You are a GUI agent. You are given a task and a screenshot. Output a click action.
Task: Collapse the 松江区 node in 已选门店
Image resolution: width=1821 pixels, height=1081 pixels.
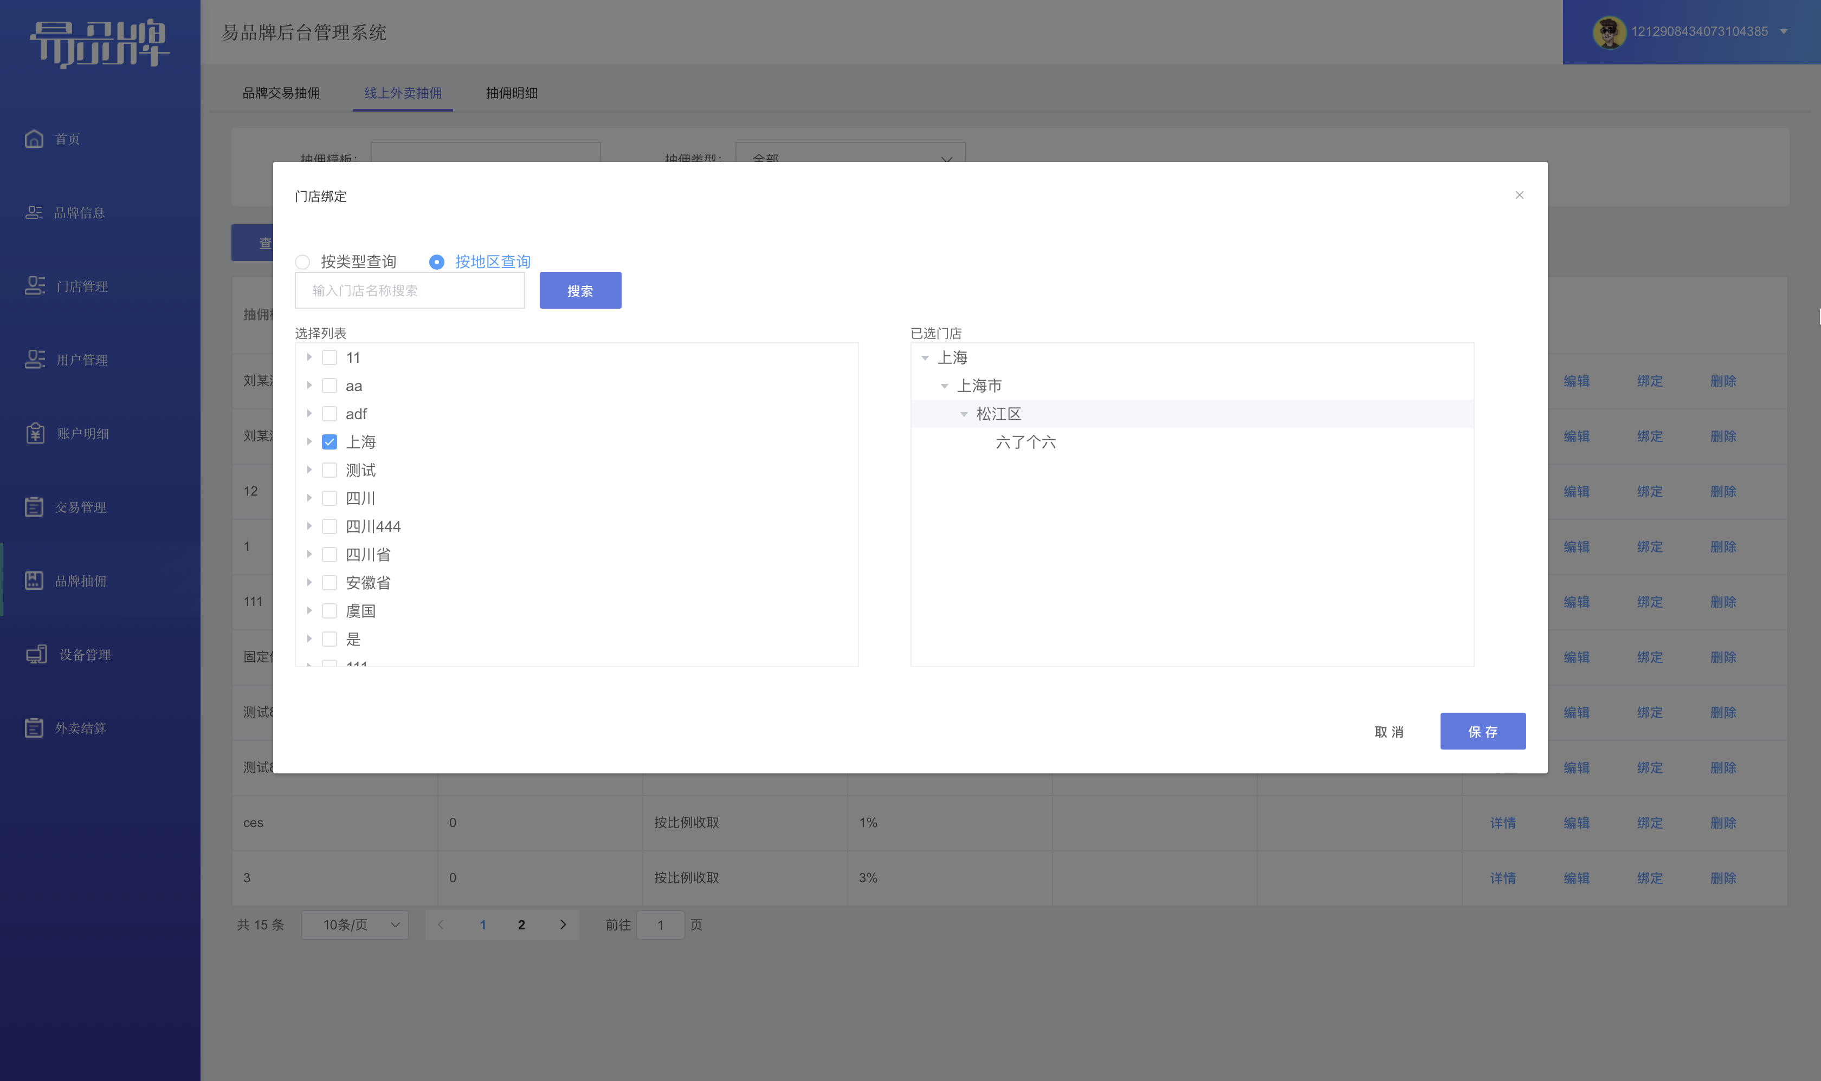(x=964, y=414)
